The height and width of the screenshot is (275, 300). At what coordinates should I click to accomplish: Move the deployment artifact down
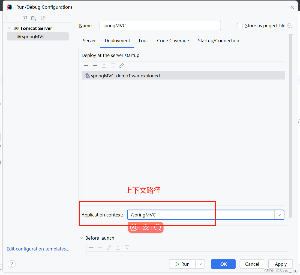(113, 66)
